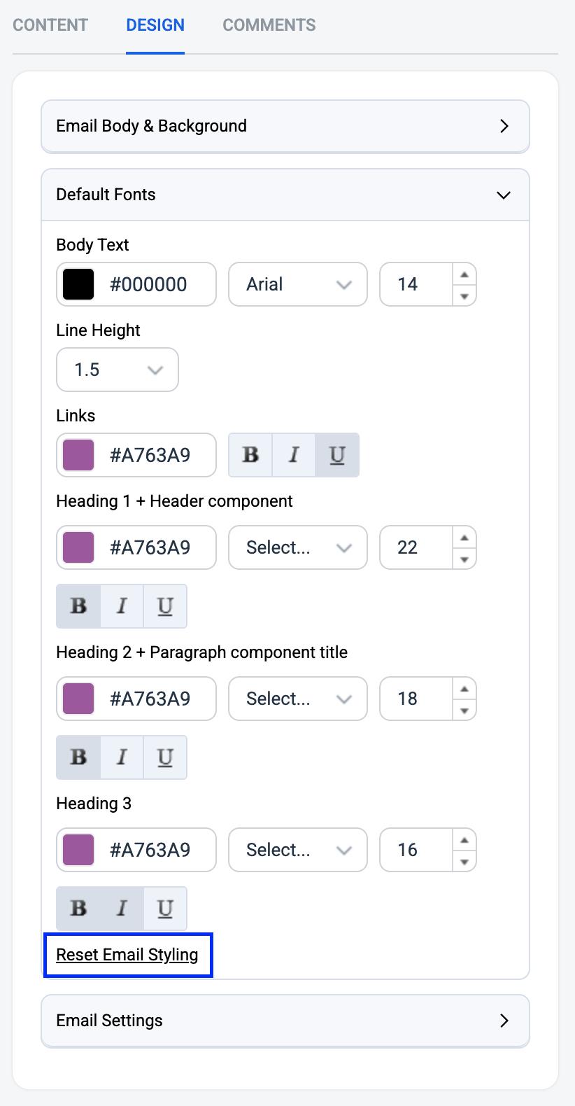
Task: Toggle italic for Links
Action: pyautogui.click(x=294, y=455)
